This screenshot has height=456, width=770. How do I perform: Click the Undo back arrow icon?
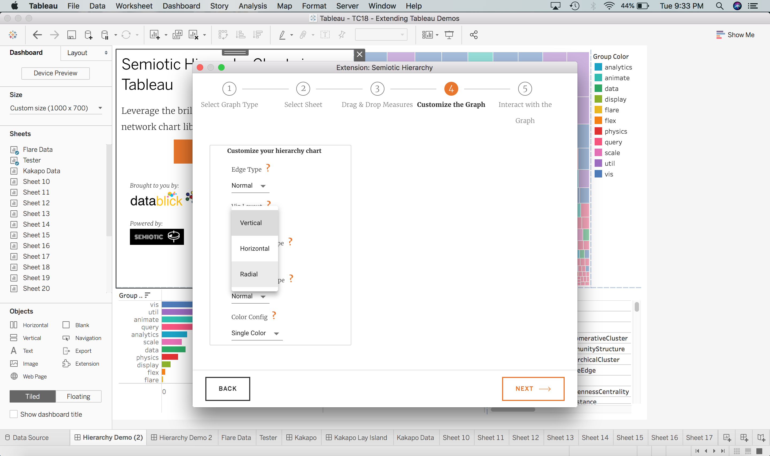37,35
